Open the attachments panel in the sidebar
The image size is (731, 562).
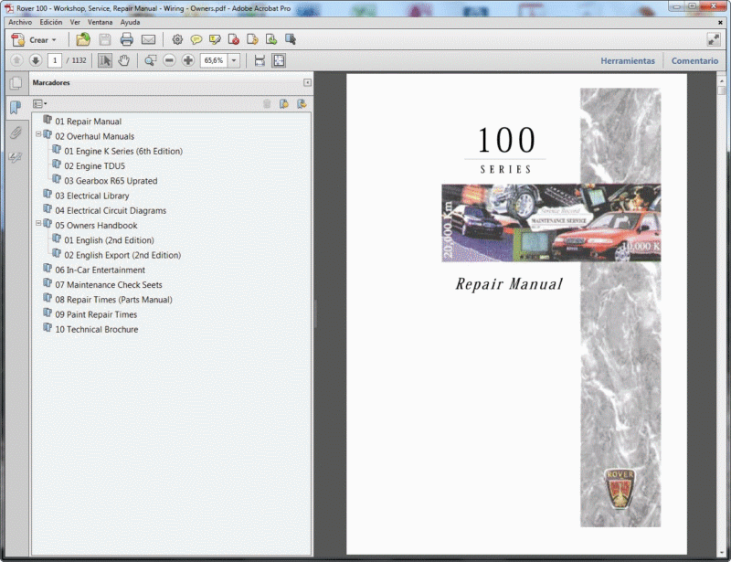tap(15, 133)
